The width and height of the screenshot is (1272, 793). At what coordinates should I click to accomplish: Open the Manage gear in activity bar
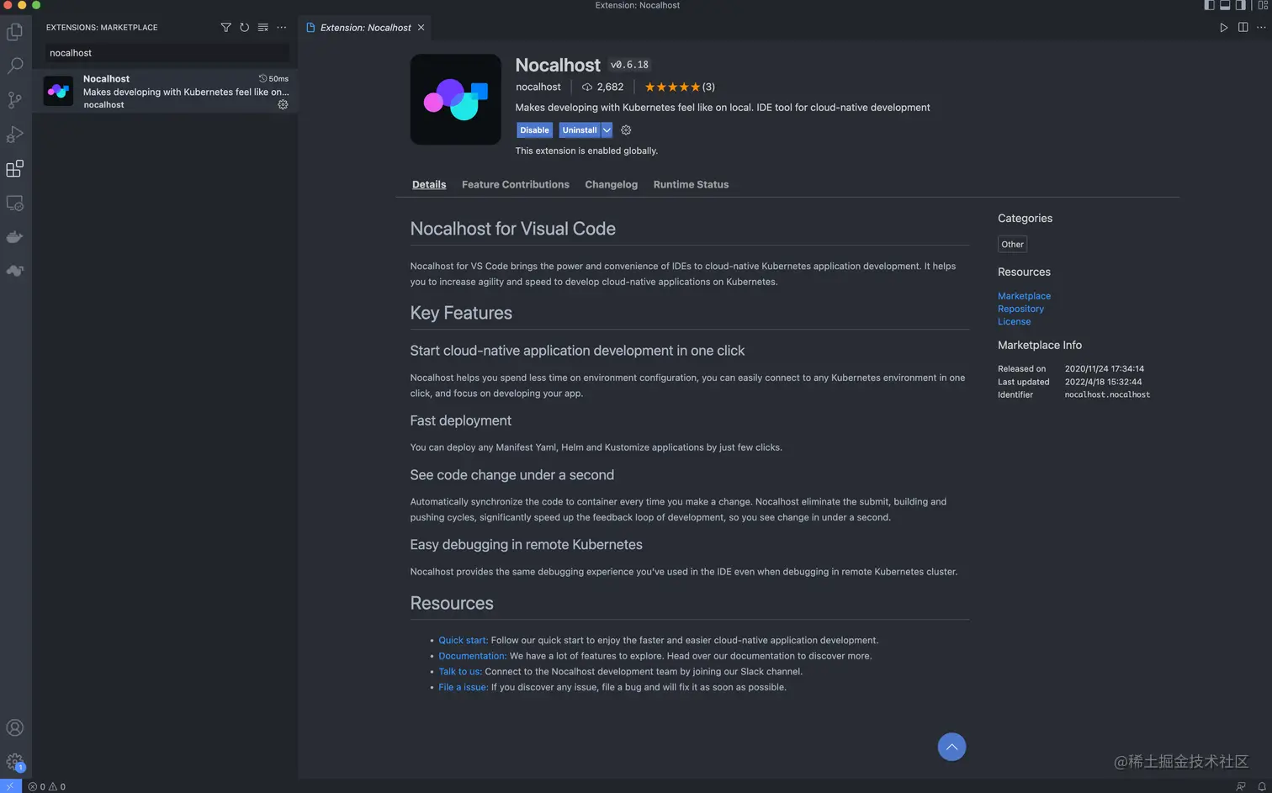point(14,762)
